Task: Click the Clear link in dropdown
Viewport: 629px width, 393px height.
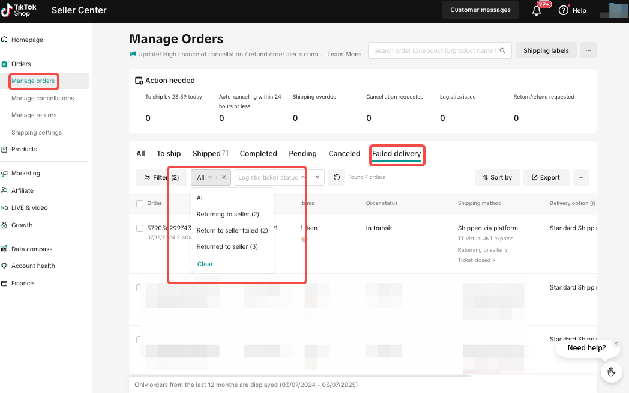Action: tap(205, 264)
